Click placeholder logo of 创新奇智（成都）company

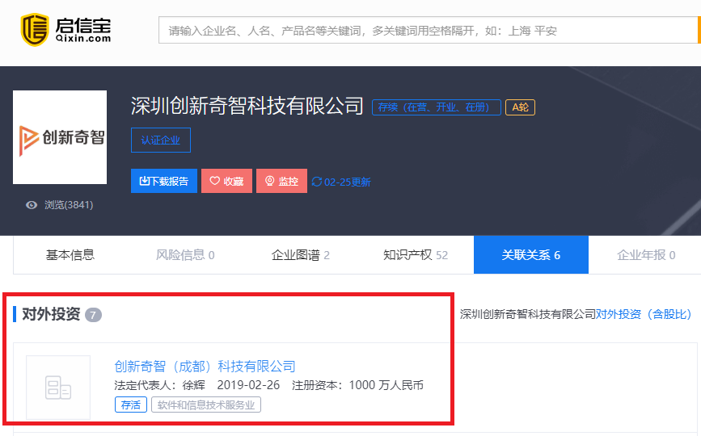pos(58,388)
